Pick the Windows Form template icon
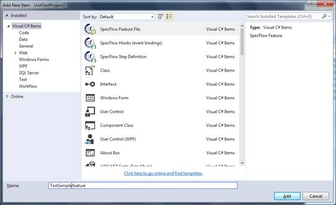336x205 pixels. click(90, 98)
